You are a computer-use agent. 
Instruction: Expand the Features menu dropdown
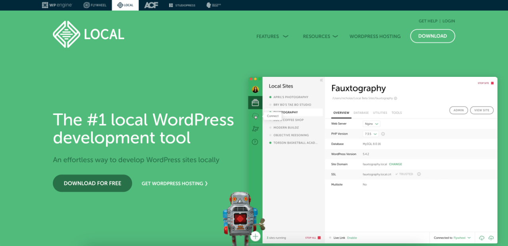272,36
